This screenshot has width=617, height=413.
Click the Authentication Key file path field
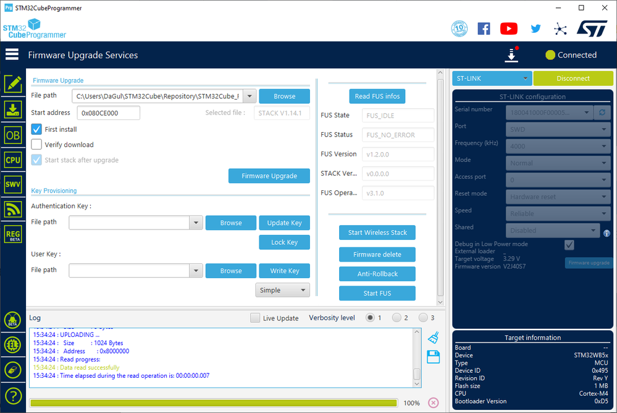(129, 223)
